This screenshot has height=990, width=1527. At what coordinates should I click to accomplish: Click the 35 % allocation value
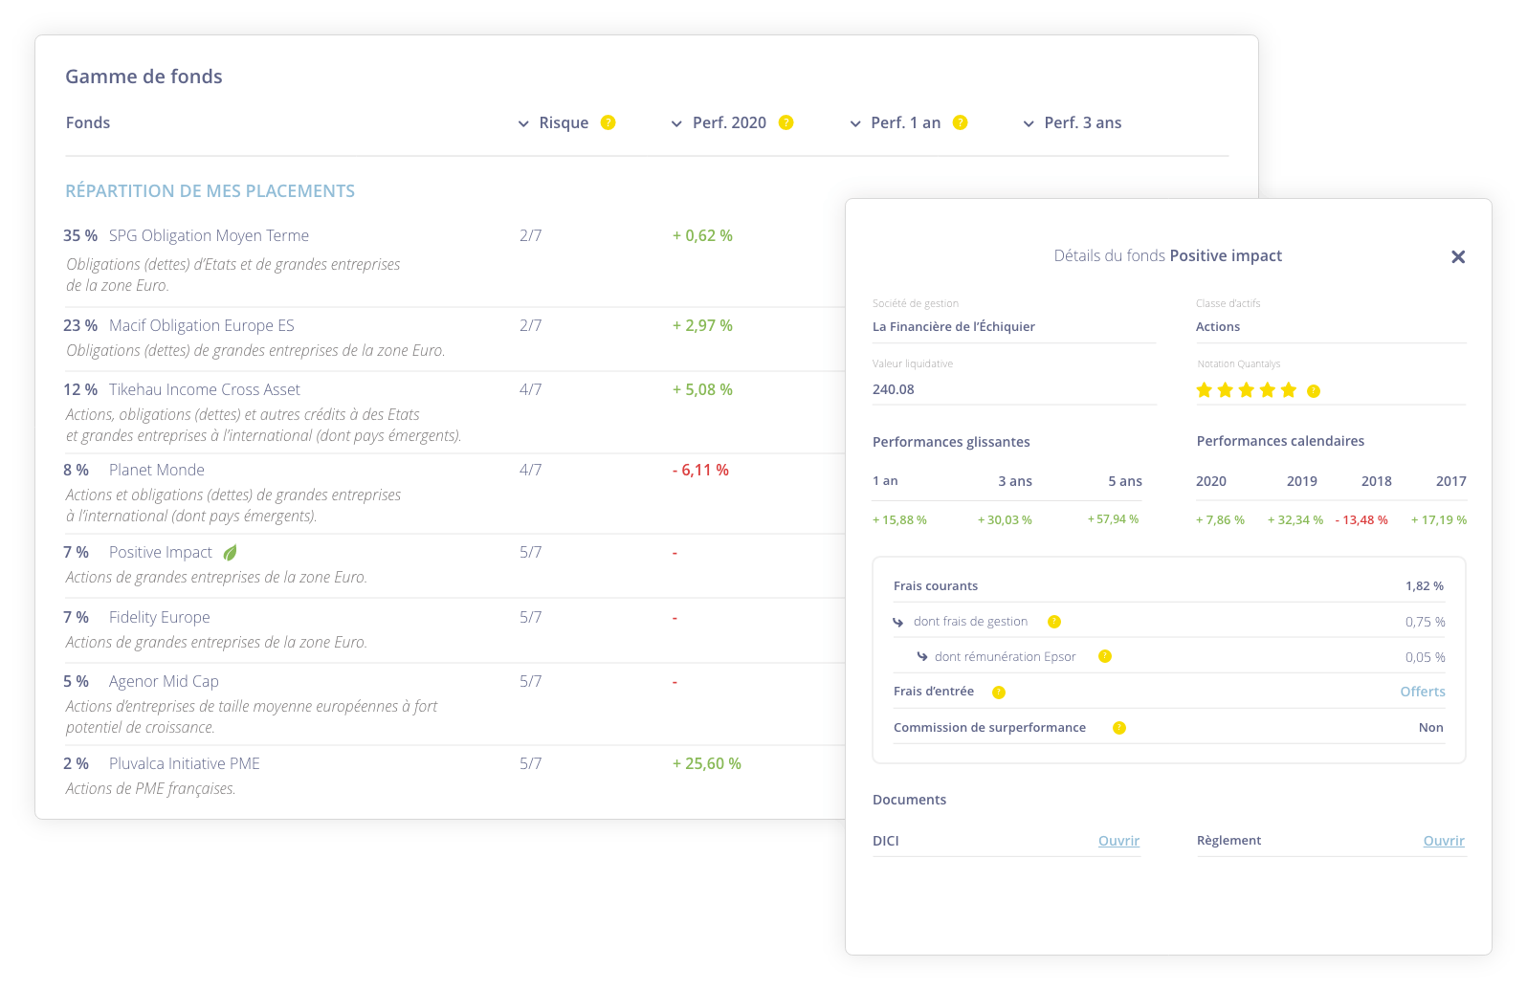tap(80, 235)
